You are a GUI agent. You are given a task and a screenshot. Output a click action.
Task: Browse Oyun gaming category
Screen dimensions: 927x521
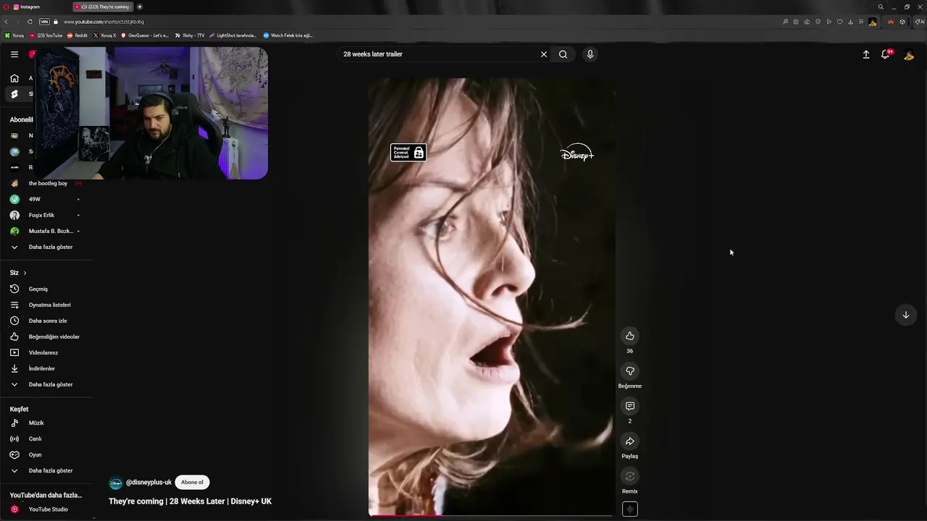pos(46,454)
